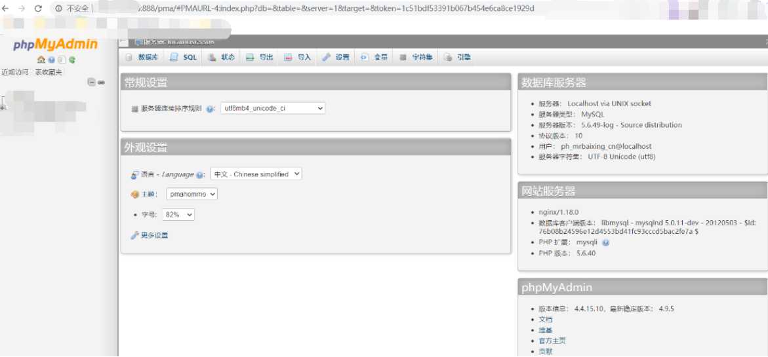The width and height of the screenshot is (768, 357).
Task: Toggle the link with main panel icon
Action: 102,82
